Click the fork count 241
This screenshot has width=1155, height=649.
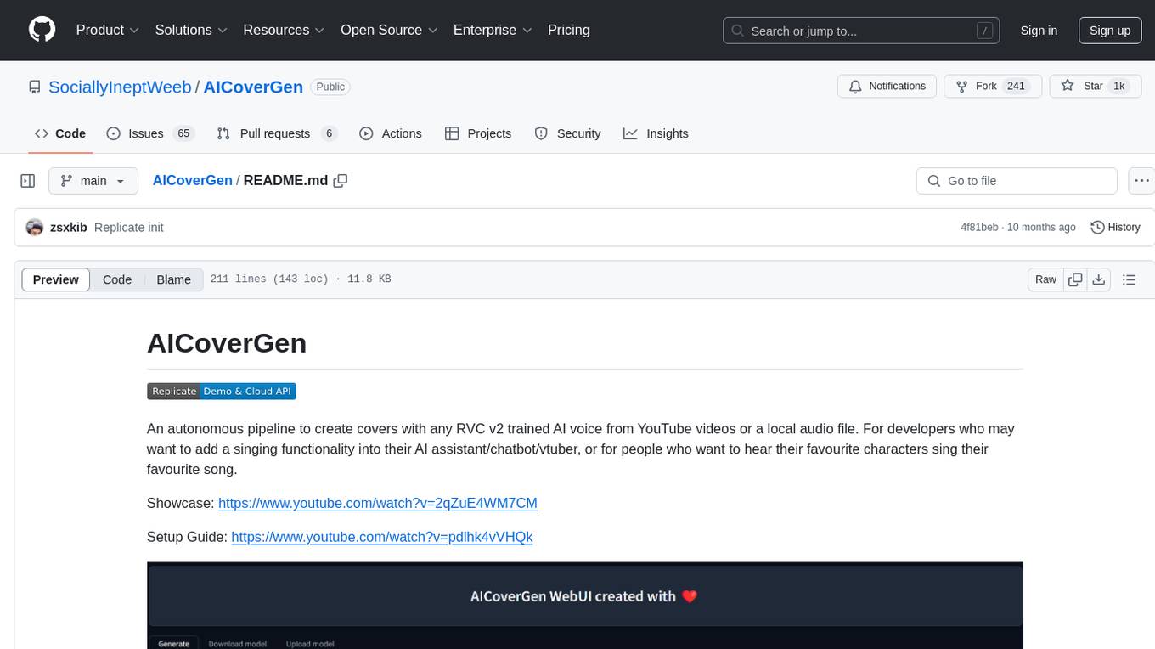point(1016,87)
